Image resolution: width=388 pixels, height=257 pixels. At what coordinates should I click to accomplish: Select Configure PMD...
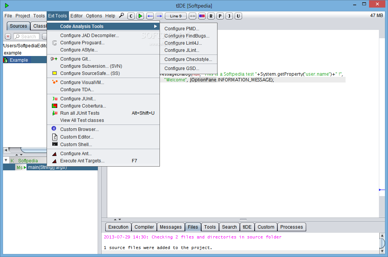[189, 29]
